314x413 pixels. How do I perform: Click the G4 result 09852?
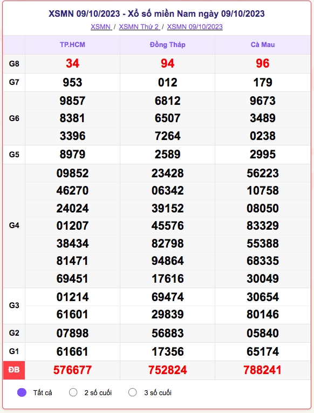pos(73,174)
